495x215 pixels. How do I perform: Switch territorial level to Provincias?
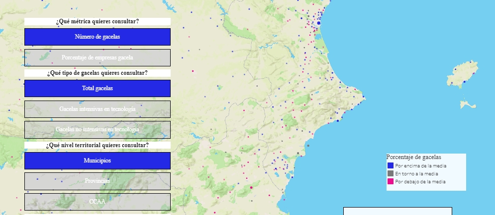[98, 181]
